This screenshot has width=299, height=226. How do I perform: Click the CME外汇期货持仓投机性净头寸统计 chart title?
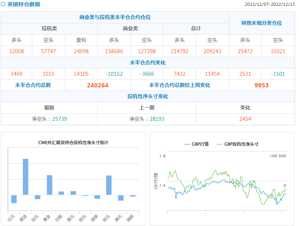point(73,143)
